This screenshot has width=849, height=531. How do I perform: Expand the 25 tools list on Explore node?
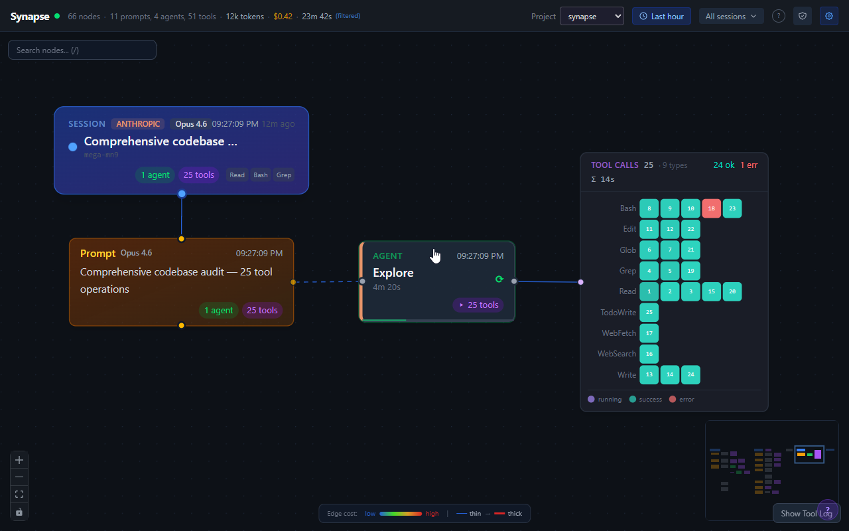pyautogui.click(x=478, y=305)
